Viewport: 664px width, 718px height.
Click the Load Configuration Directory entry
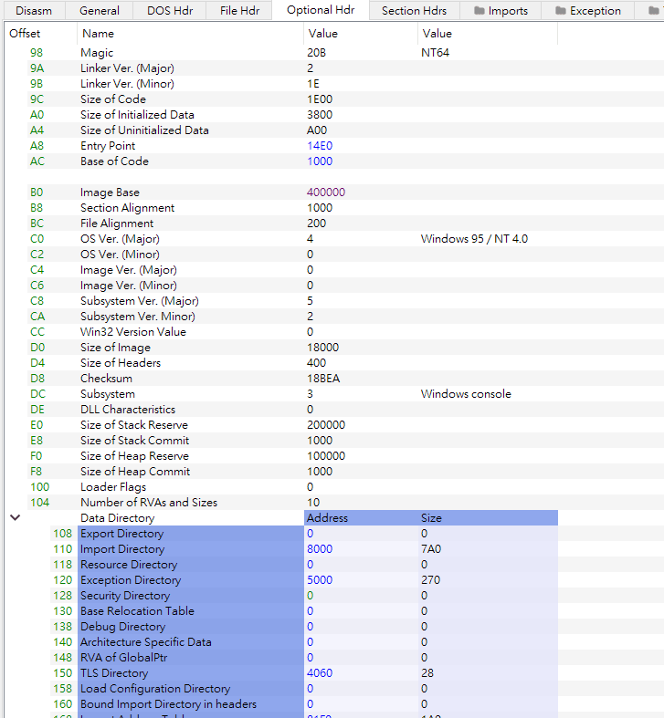155,688
